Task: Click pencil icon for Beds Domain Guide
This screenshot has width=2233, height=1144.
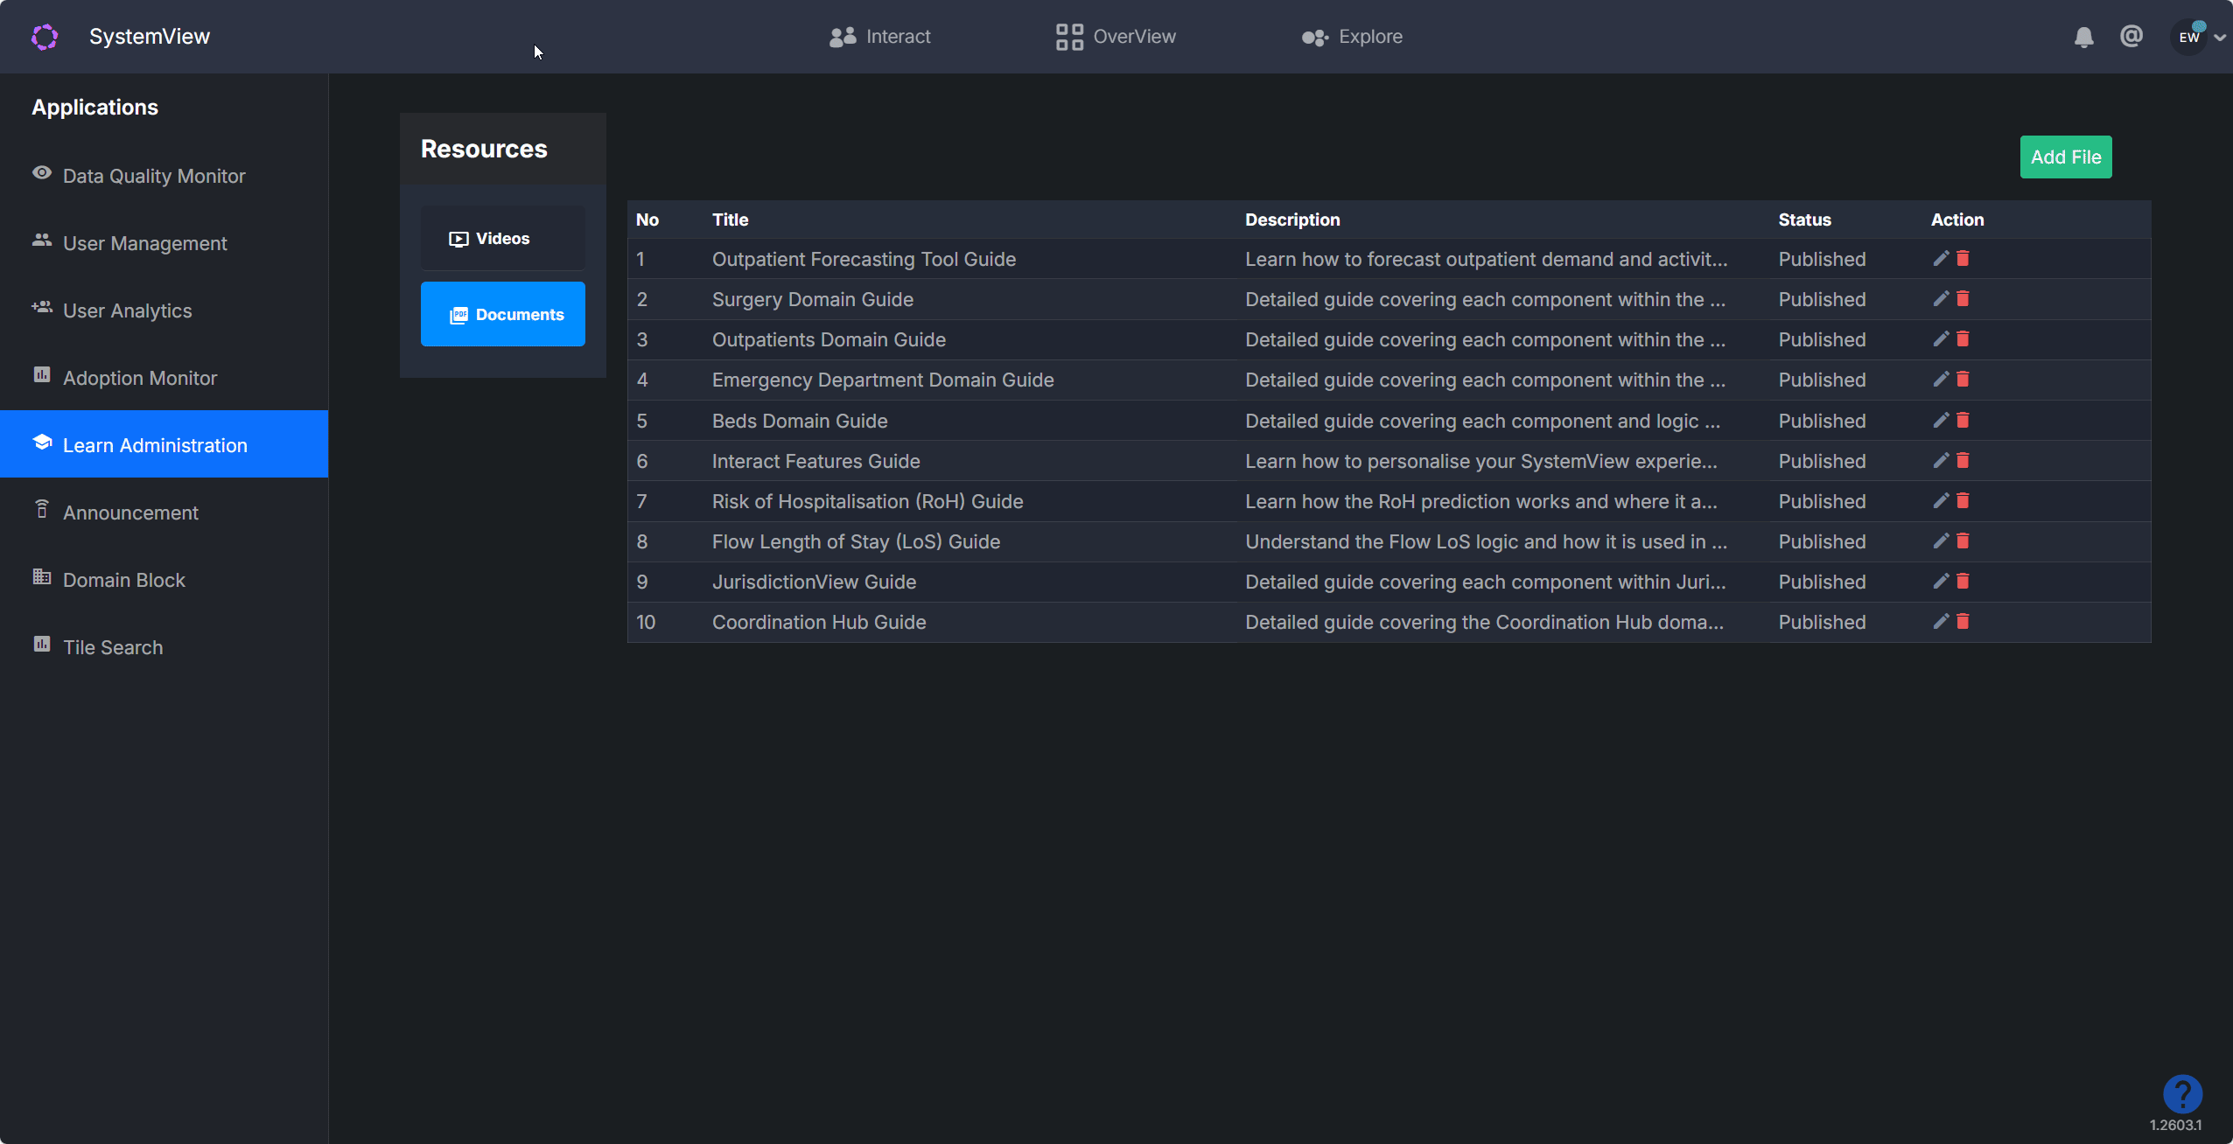Action: pos(1941,421)
